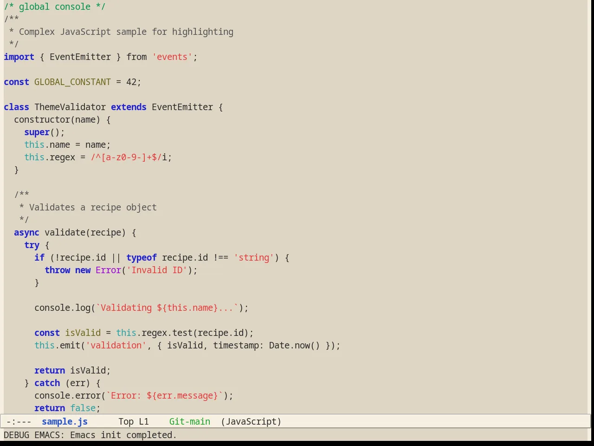Click the 'string' literal in the if condition
Image resolution: width=594 pixels, height=446 pixels.
[x=254, y=257]
